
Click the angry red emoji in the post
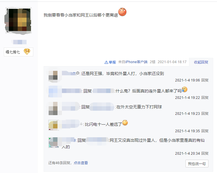(x=122, y=12)
